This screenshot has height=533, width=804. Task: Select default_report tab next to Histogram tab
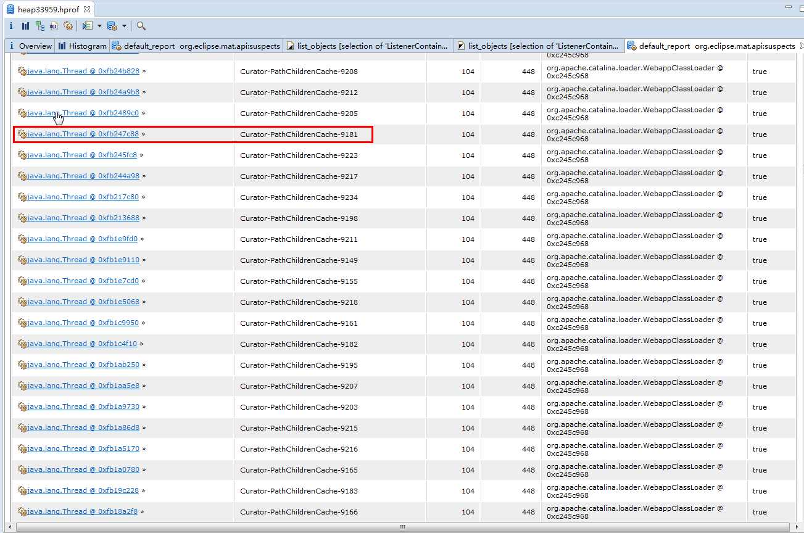(x=196, y=46)
